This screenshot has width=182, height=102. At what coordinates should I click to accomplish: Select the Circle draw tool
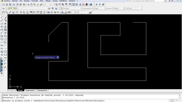pyautogui.click(x=2, y=36)
